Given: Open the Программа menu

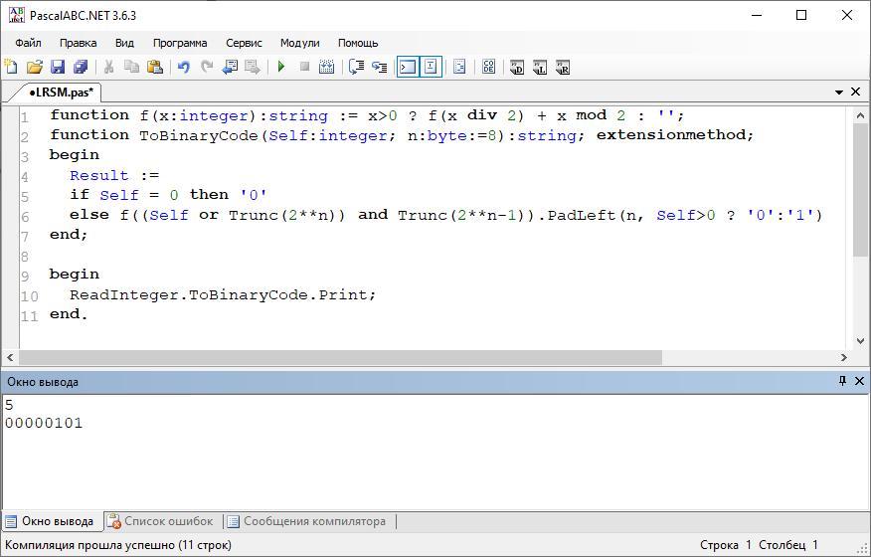Looking at the screenshot, I should click(180, 43).
